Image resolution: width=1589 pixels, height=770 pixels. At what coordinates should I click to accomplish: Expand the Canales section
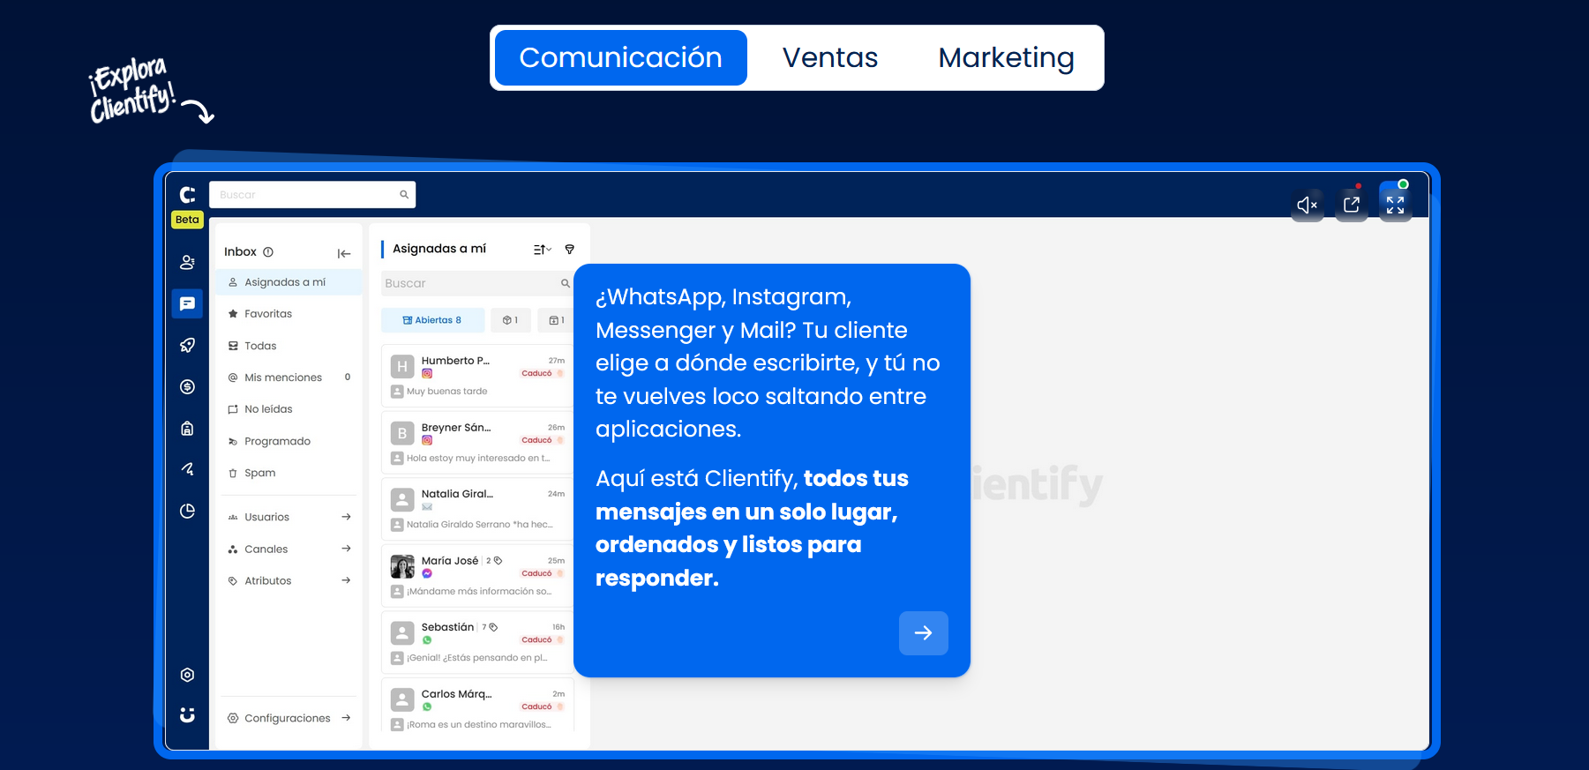(346, 549)
